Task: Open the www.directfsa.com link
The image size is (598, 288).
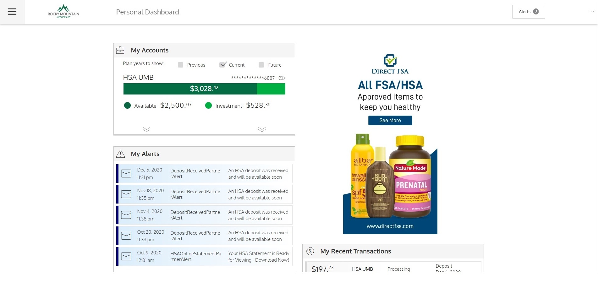Action: point(390,226)
